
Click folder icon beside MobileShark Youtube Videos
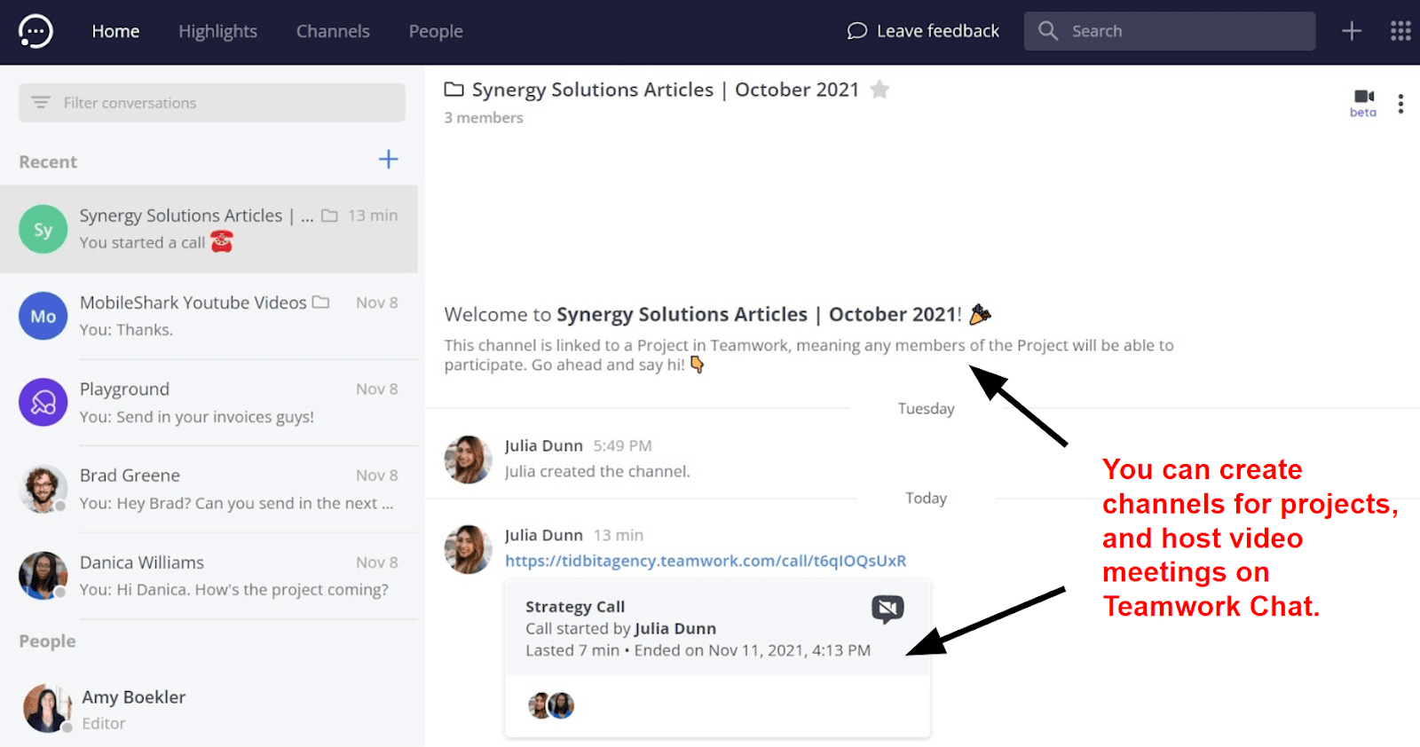tap(320, 303)
